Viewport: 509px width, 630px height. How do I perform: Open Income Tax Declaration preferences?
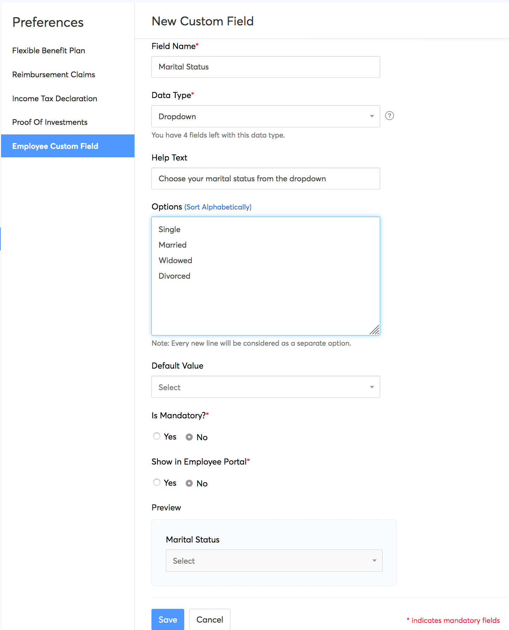[x=55, y=98]
